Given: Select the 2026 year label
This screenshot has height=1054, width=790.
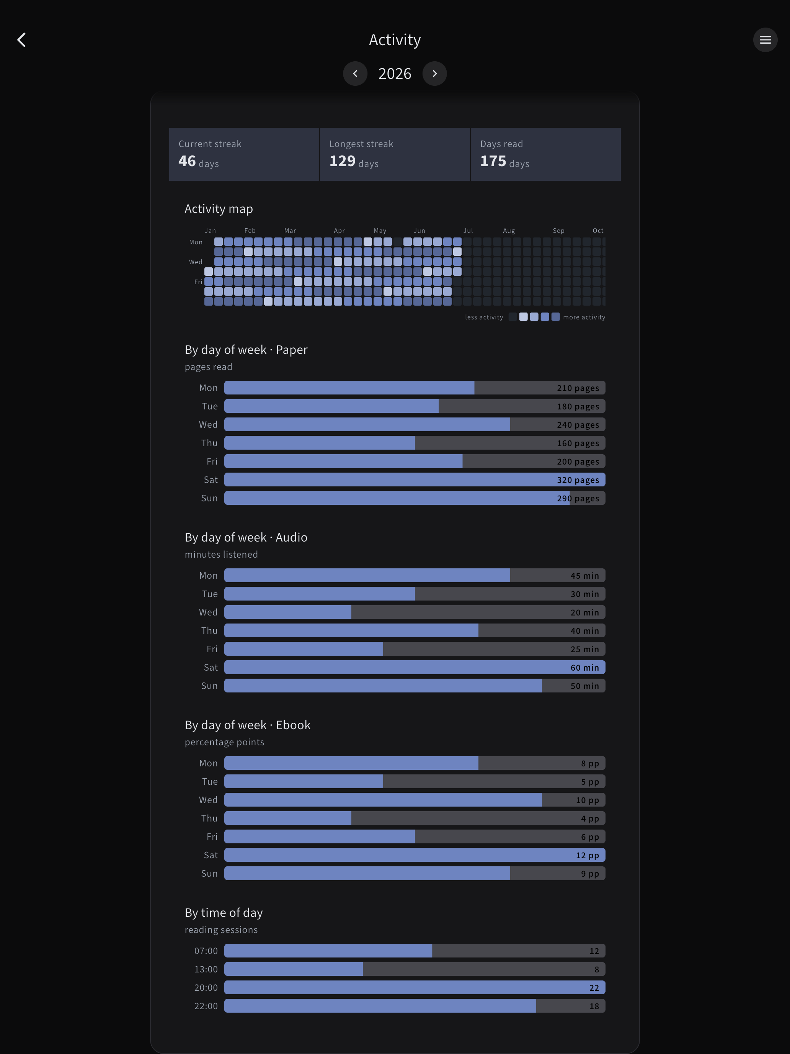Looking at the screenshot, I should [x=395, y=74].
